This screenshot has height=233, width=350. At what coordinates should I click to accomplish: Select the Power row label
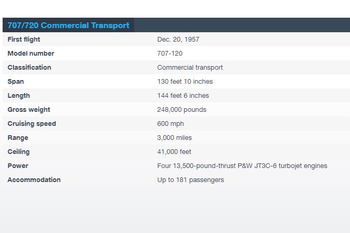[x=18, y=166]
